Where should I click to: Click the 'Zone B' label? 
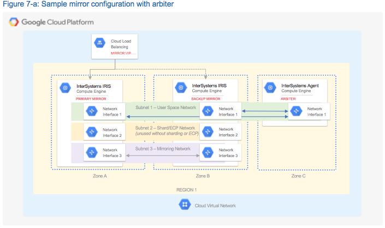203,176
